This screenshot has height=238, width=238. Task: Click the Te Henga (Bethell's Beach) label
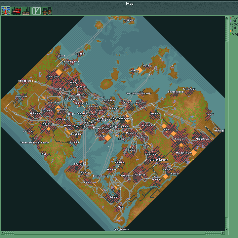pyautogui.click(x=35, y=143)
